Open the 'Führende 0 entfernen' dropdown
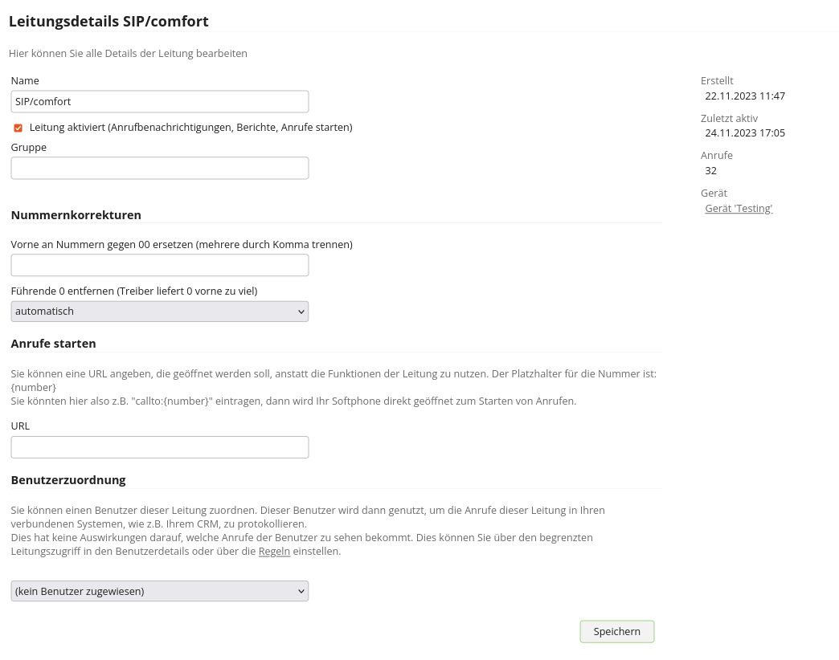Image resolution: width=839 pixels, height=660 pixels. [x=160, y=312]
